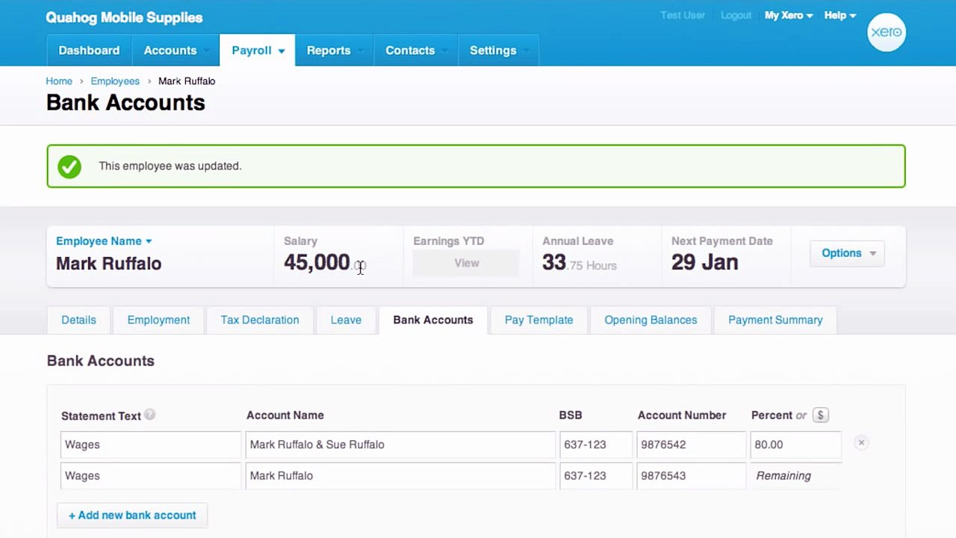This screenshot has height=538, width=956.
Task: Expand the Employee Name dropdown
Action: [x=104, y=241]
